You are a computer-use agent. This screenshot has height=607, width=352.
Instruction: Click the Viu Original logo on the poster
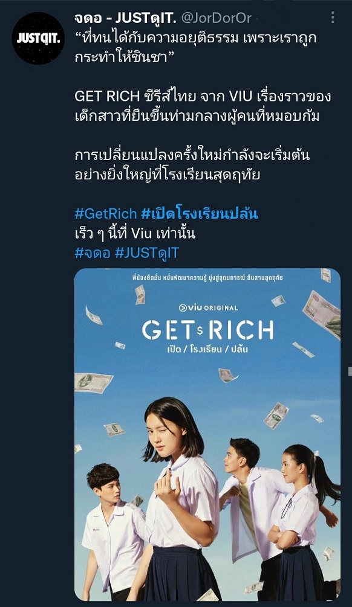pos(207,308)
